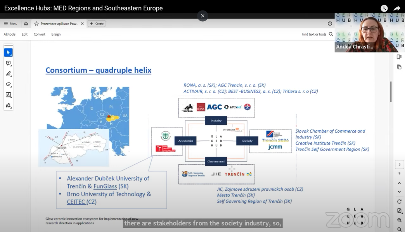This screenshot has width=405, height=232.
Task: Select the Draw freehand lasso tool
Action: point(8,84)
